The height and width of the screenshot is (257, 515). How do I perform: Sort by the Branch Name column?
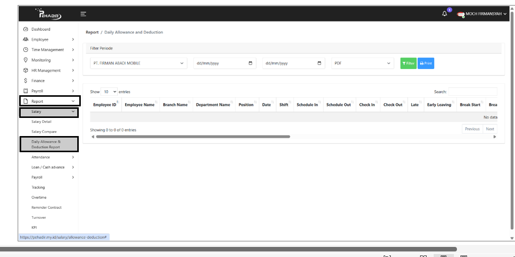coord(175,105)
